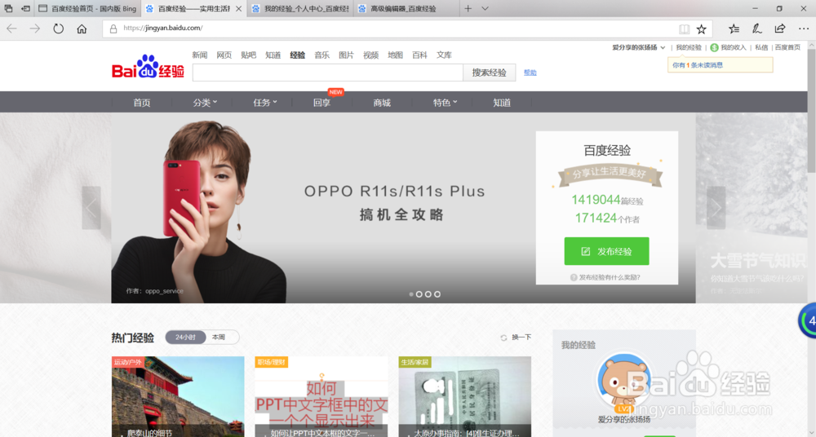
Task: Click the browser Forward arrow
Action: point(35,29)
